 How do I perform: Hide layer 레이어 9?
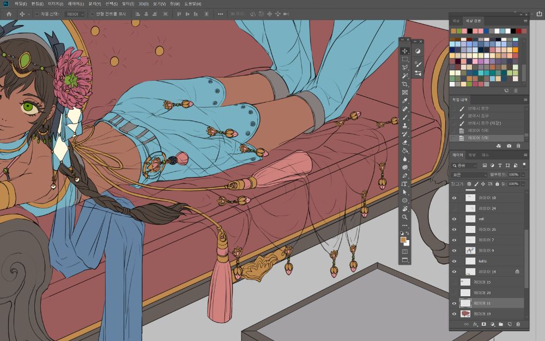tap(454, 250)
